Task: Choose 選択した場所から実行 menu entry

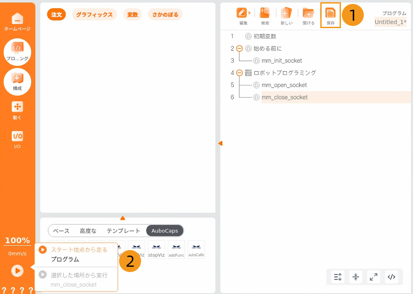Action: (x=76, y=279)
